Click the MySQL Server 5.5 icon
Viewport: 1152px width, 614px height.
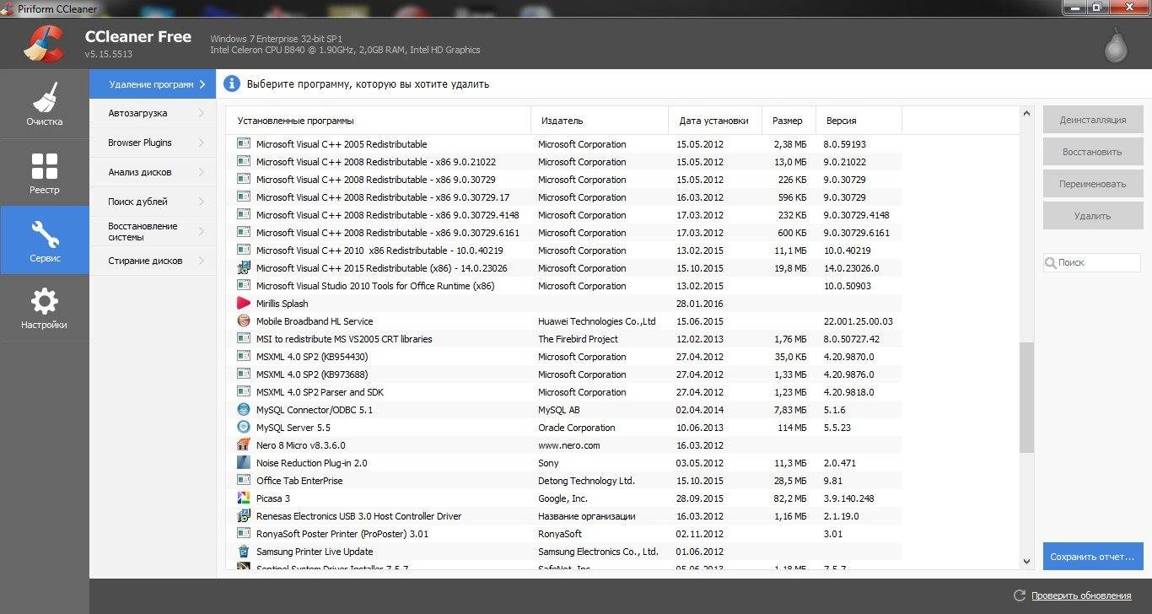click(x=243, y=428)
